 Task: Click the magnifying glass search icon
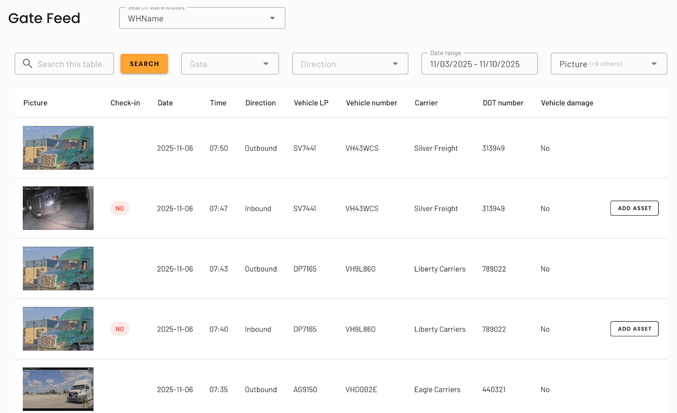(x=27, y=63)
